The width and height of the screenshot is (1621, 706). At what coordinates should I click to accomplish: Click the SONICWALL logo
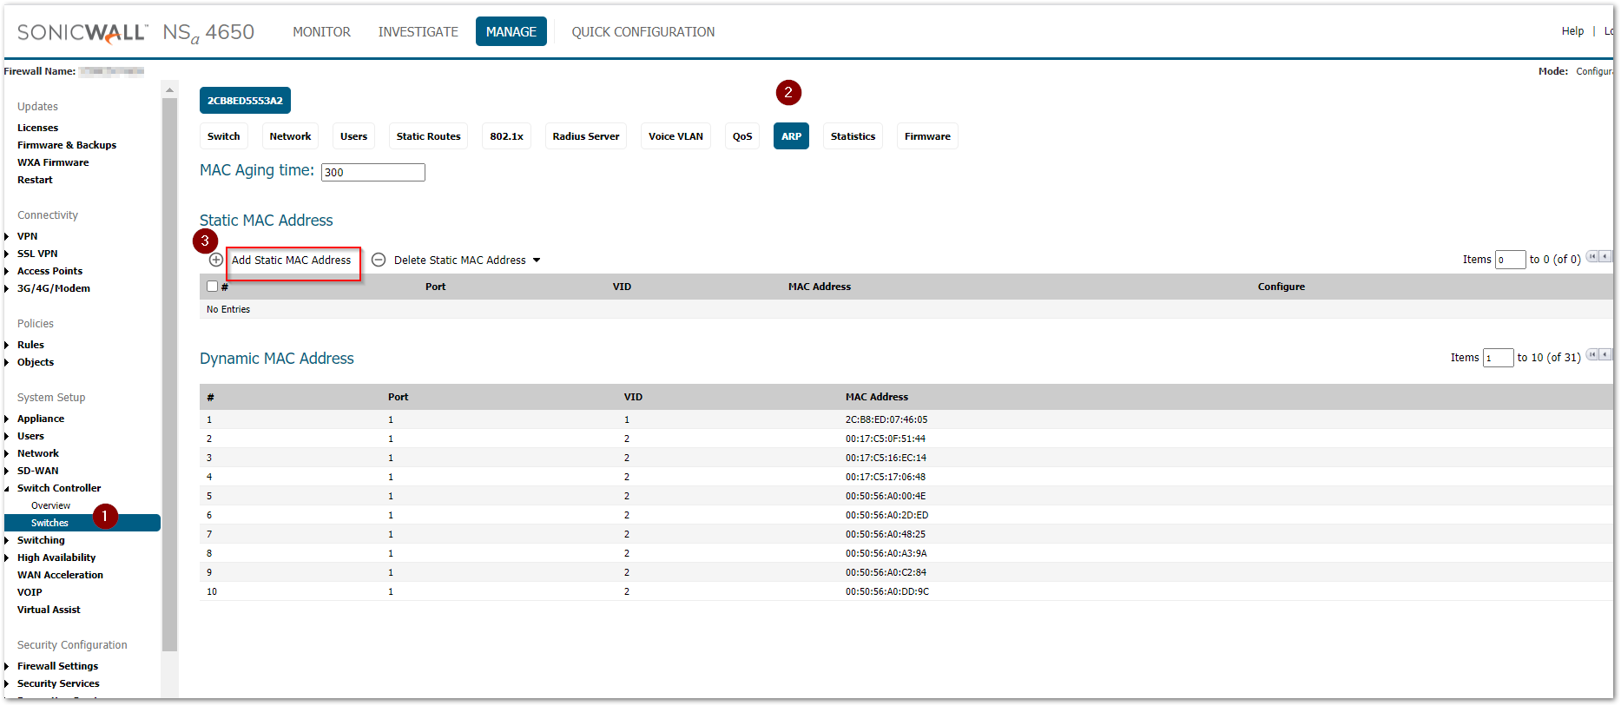pyautogui.click(x=82, y=32)
